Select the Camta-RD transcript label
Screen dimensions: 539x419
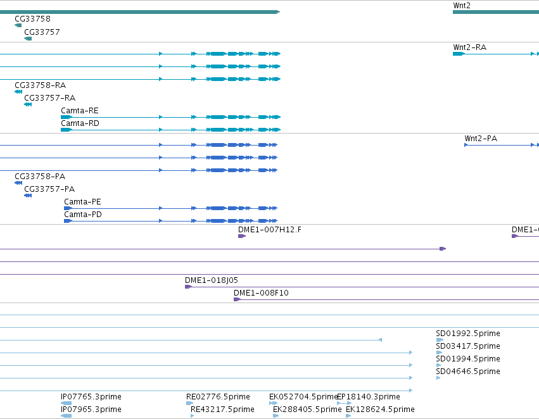tap(80, 123)
